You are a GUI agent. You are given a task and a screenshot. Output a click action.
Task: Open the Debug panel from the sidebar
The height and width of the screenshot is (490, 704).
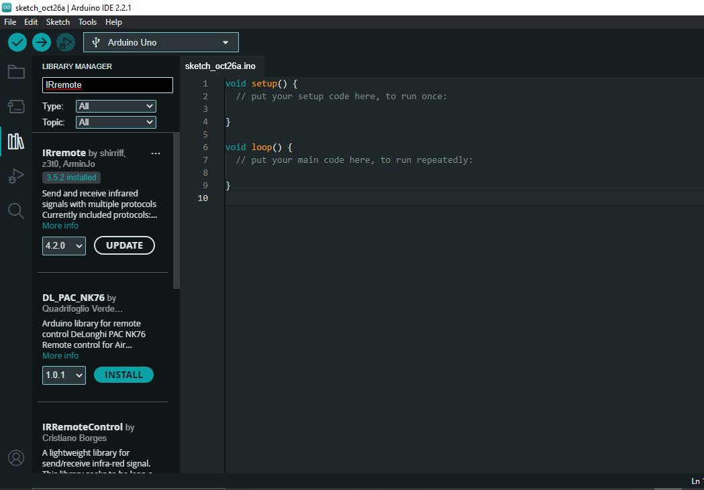15,176
